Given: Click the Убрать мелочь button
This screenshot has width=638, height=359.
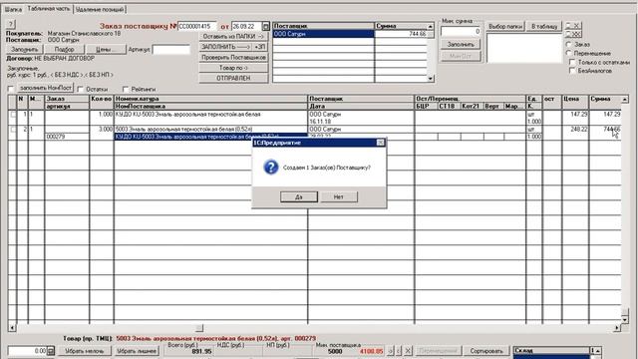Looking at the screenshot, I should 85,351.
